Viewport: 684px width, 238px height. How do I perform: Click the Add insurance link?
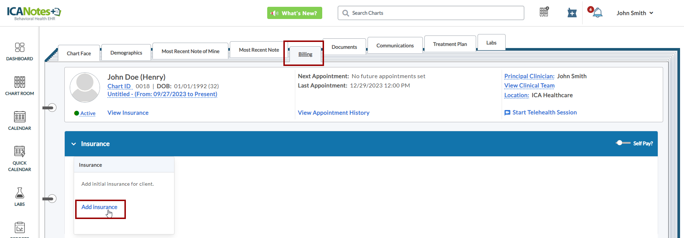tap(99, 207)
